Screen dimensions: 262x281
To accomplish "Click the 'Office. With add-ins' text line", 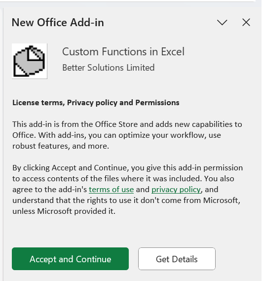I will click(x=116, y=135).
